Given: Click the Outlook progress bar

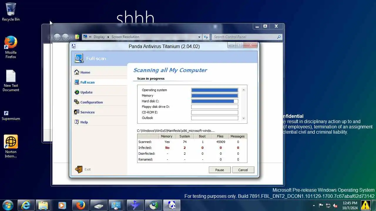Looking at the screenshot, I should coord(215,118).
